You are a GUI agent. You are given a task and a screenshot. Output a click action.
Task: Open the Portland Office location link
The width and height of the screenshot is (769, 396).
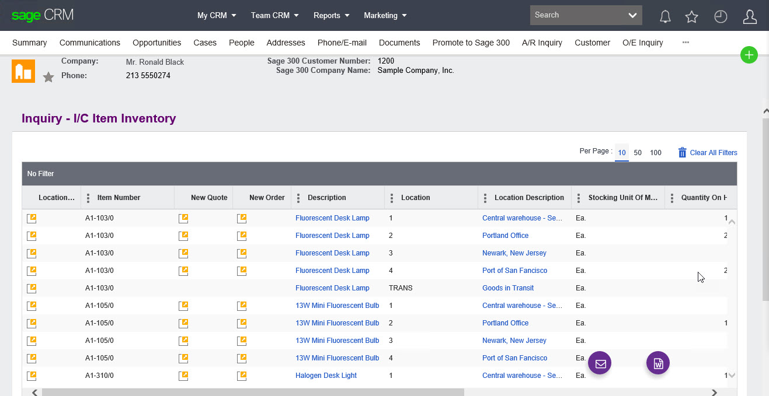point(505,236)
